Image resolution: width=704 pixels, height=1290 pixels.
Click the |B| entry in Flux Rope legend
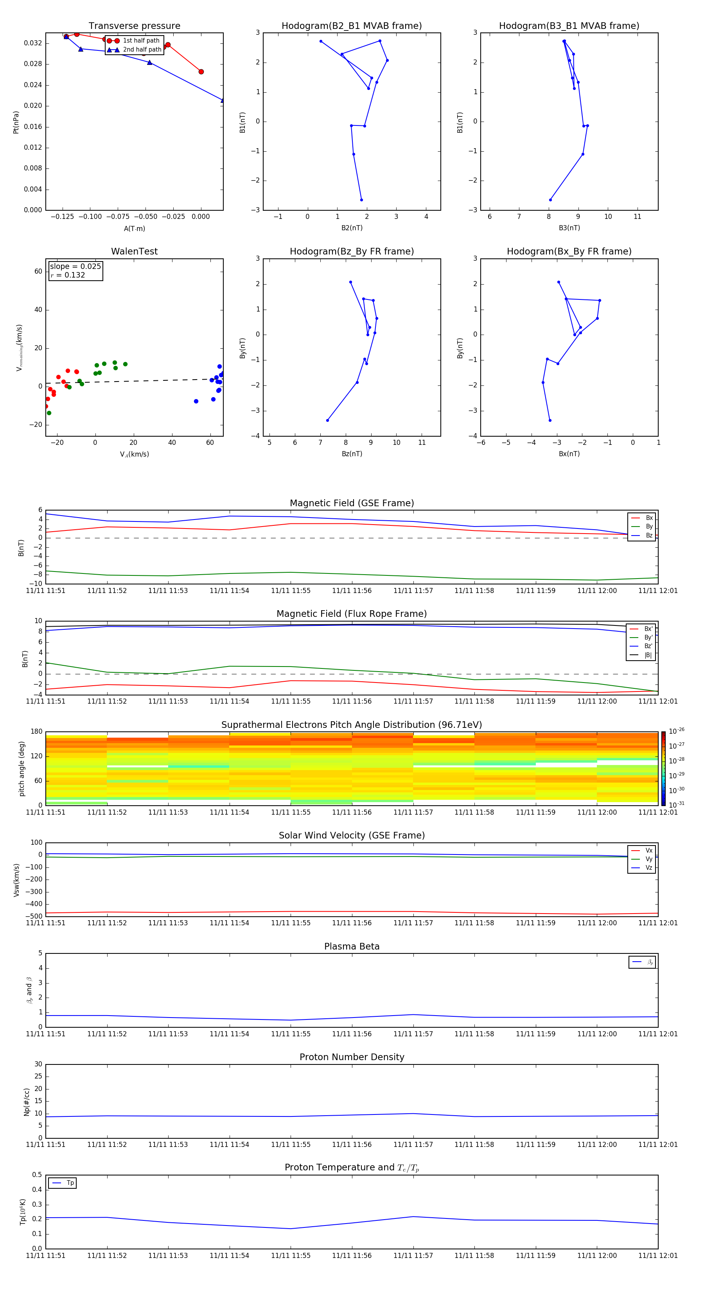tap(641, 656)
